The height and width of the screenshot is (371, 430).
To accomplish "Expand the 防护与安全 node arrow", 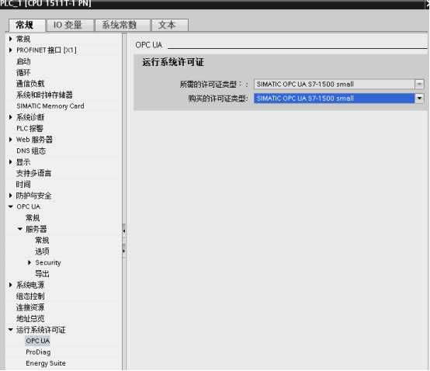I will pyautogui.click(x=10, y=196).
